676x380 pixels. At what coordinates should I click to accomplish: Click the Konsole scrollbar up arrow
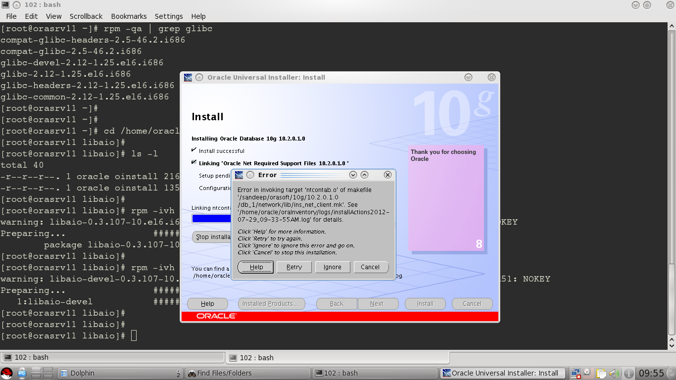(672, 26)
